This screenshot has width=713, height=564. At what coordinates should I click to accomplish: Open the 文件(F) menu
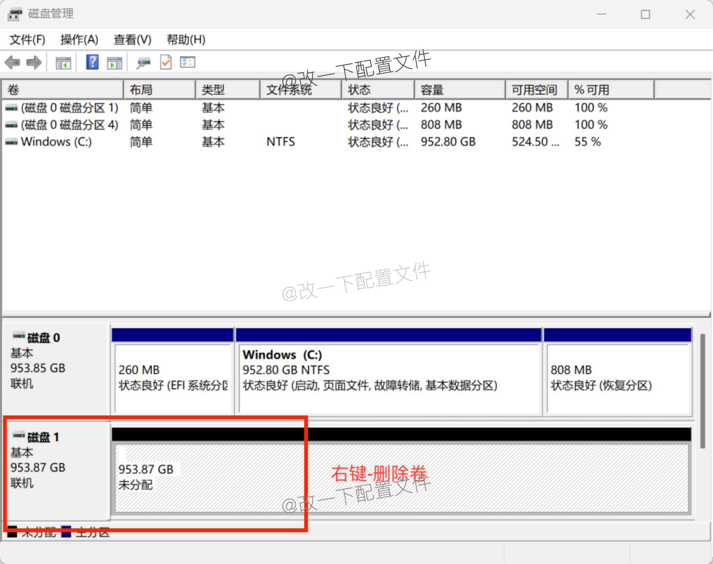point(27,40)
